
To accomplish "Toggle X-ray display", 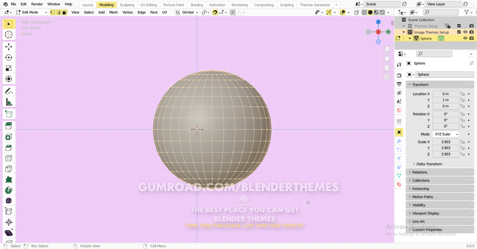I will pyautogui.click(x=356, y=12).
